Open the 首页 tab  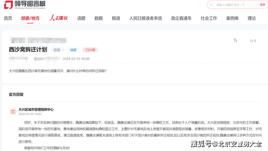[8, 18]
